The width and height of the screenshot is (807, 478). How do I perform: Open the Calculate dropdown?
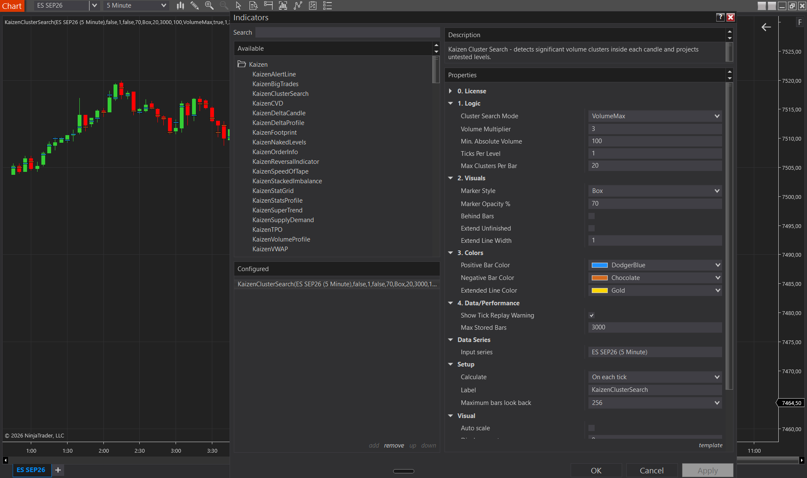tap(655, 377)
